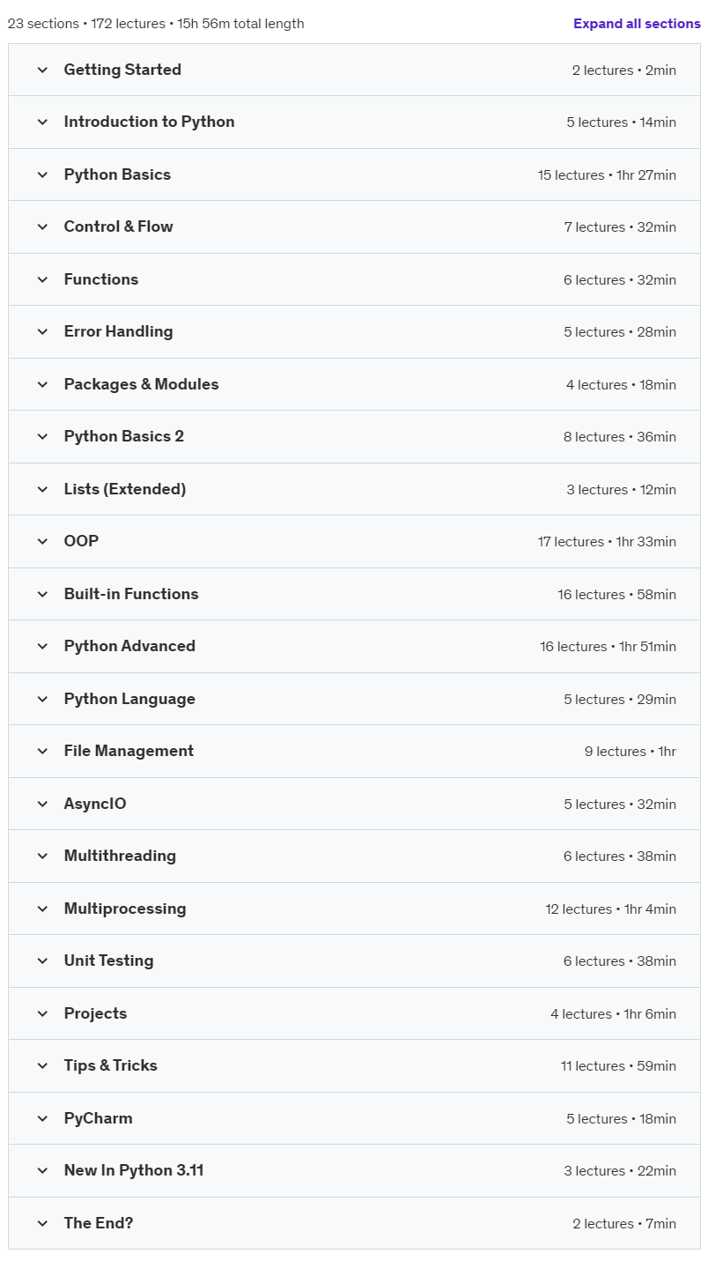Expand Python Basics 2 section
This screenshot has width=708, height=1261.
coord(354,436)
